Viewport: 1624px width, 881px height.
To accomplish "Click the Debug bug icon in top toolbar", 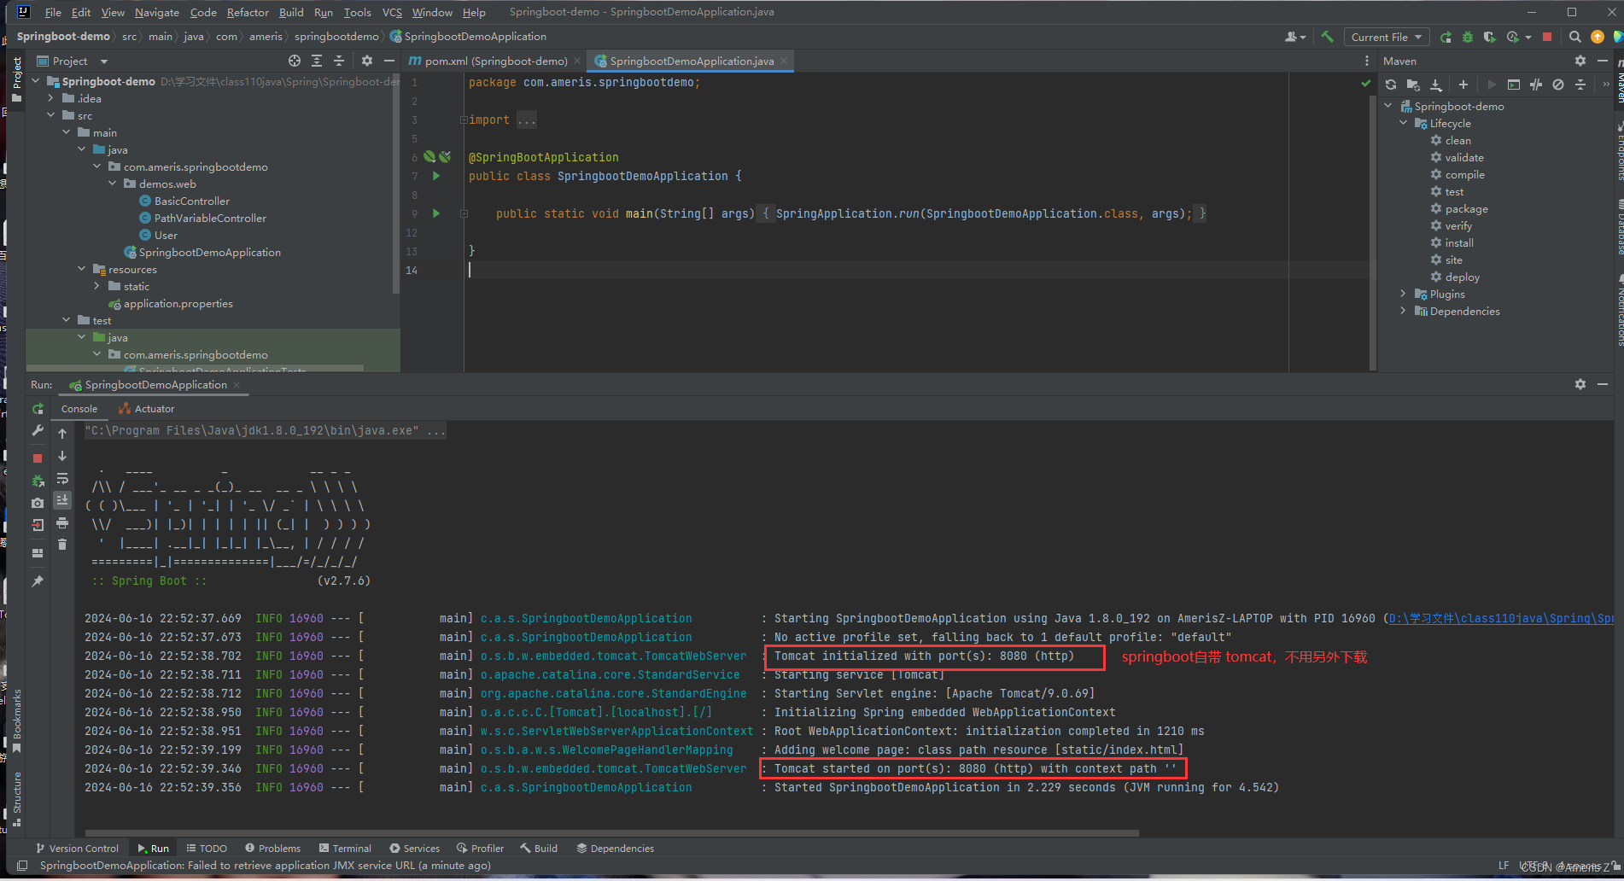I will pos(1468,37).
